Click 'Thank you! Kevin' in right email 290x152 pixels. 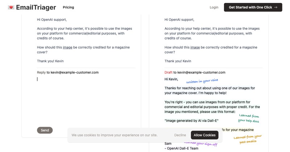pyautogui.click(x=178, y=61)
